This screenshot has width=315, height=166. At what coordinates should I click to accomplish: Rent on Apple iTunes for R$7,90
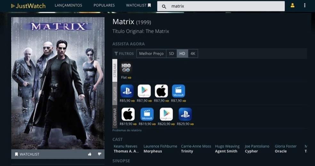coord(161,91)
